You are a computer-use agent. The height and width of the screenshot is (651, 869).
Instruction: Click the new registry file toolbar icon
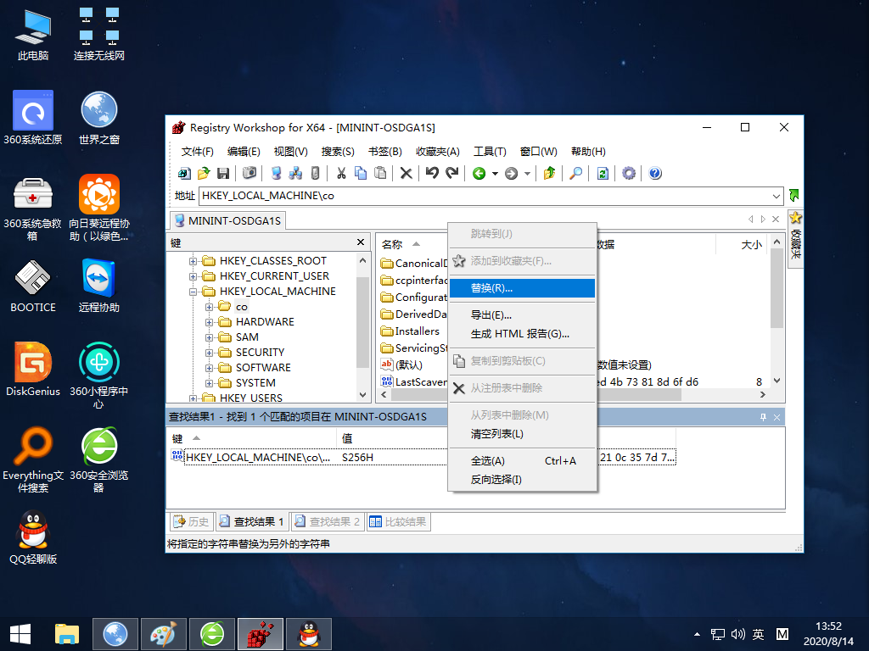[x=184, y=173]
